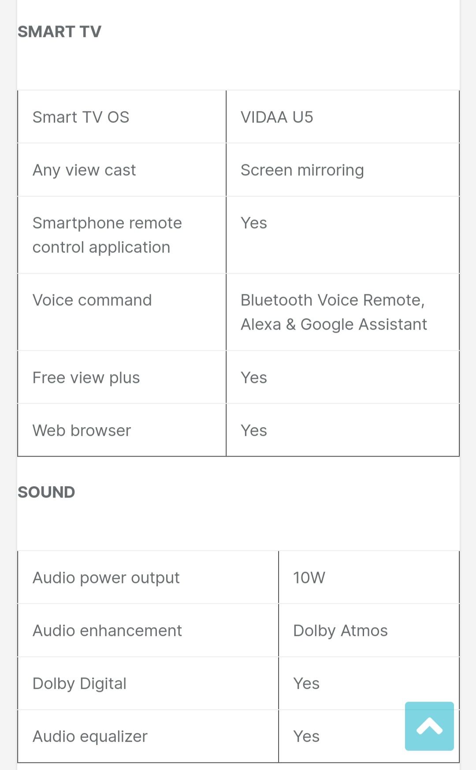Image resolution: width=476 pixels, height=770 pixels.
Task: Tap the Web browser label
Action: pos(82,431)
